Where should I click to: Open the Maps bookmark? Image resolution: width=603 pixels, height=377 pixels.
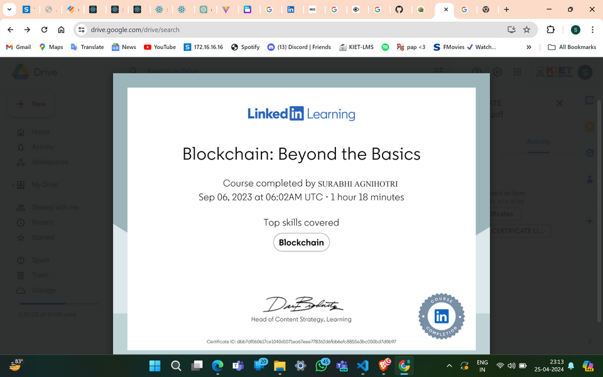[51, 47]
